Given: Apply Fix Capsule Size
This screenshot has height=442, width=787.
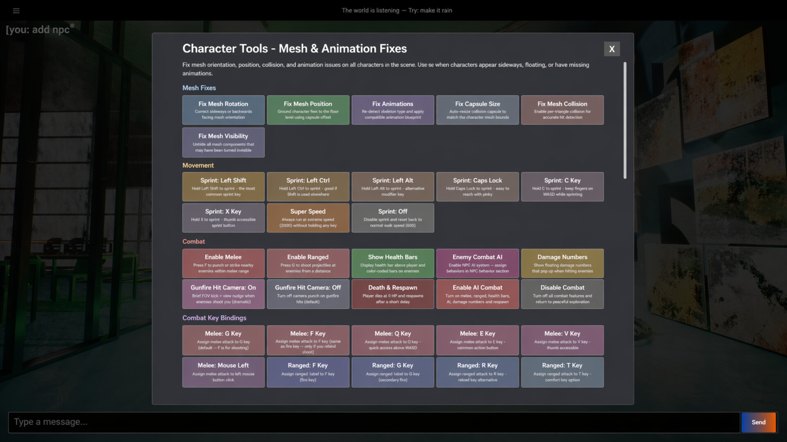Looking at the screenshot, I should click(x=478, y=110).
